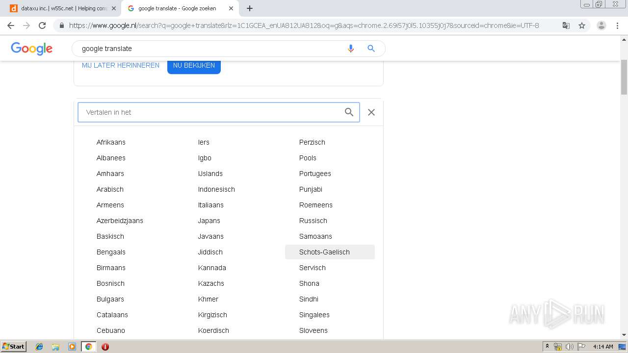Open the translate page icon in address bar

[x=566, y=25]
